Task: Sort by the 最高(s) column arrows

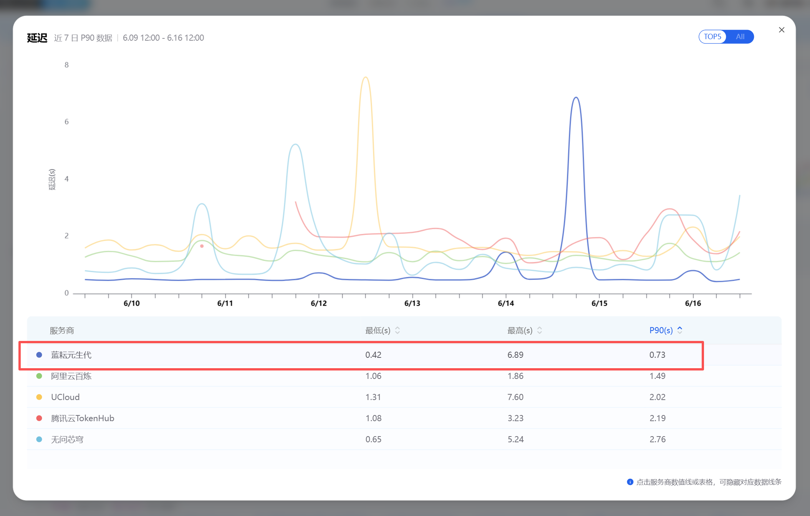Action: [540, 330]
